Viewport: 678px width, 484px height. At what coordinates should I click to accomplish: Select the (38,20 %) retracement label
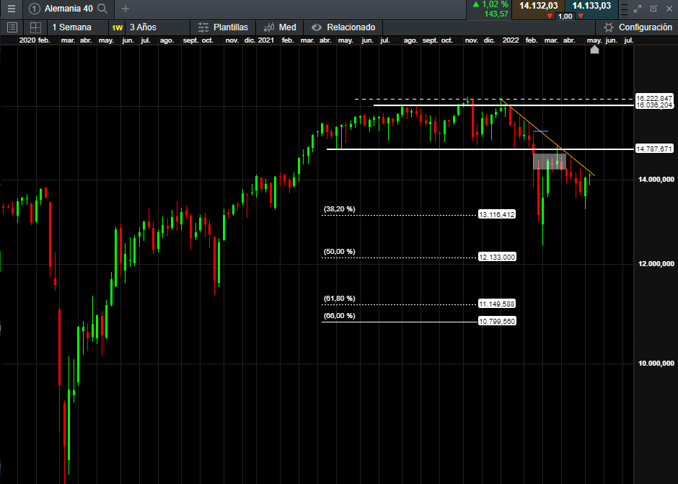pos(340,209)
